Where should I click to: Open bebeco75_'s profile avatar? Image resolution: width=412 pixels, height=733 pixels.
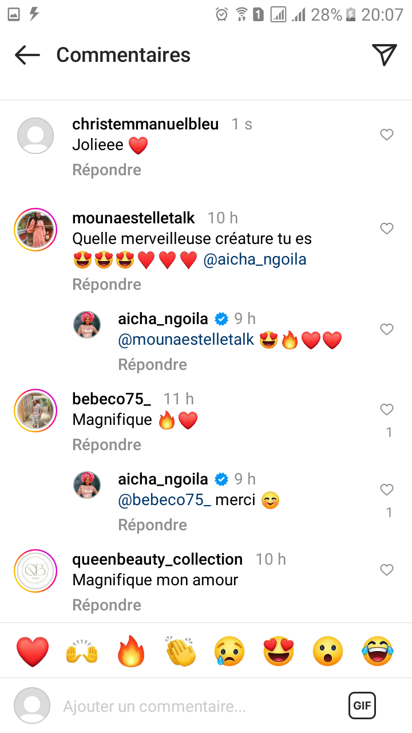pos(35,411)
